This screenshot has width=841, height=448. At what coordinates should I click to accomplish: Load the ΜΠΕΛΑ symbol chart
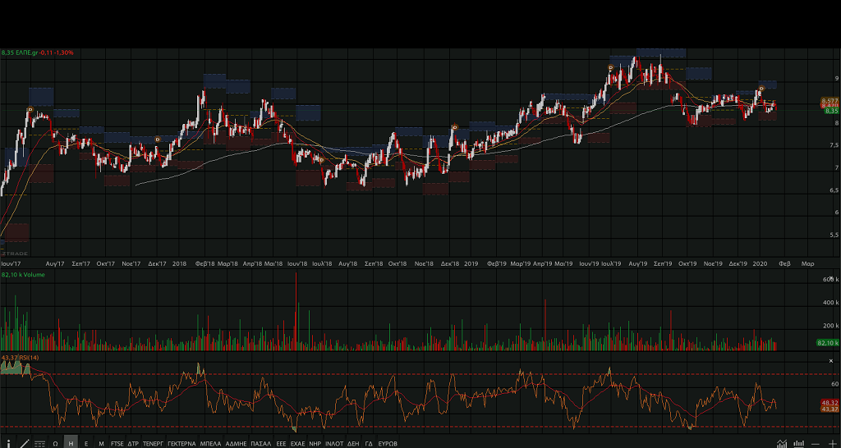click(210, 442)
